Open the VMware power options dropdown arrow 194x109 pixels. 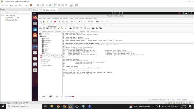[x=33, y=5]
